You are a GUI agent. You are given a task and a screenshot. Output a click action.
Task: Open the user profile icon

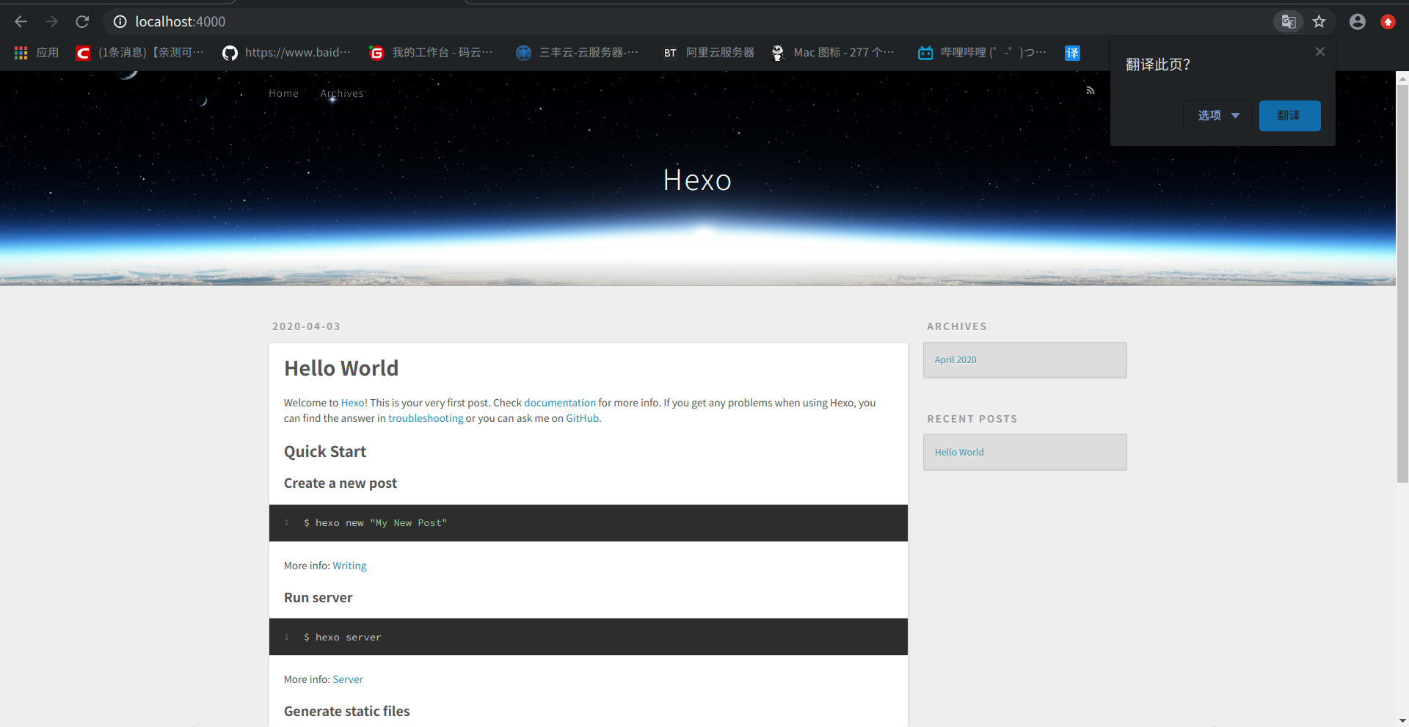(x=1358, y=21)
